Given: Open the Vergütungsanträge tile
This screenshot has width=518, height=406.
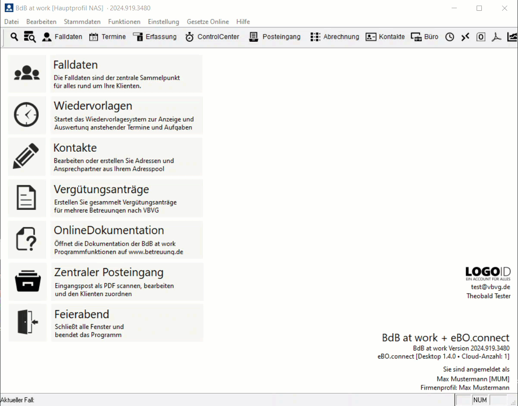Looking at the screenshot, I should click(127, 198).
